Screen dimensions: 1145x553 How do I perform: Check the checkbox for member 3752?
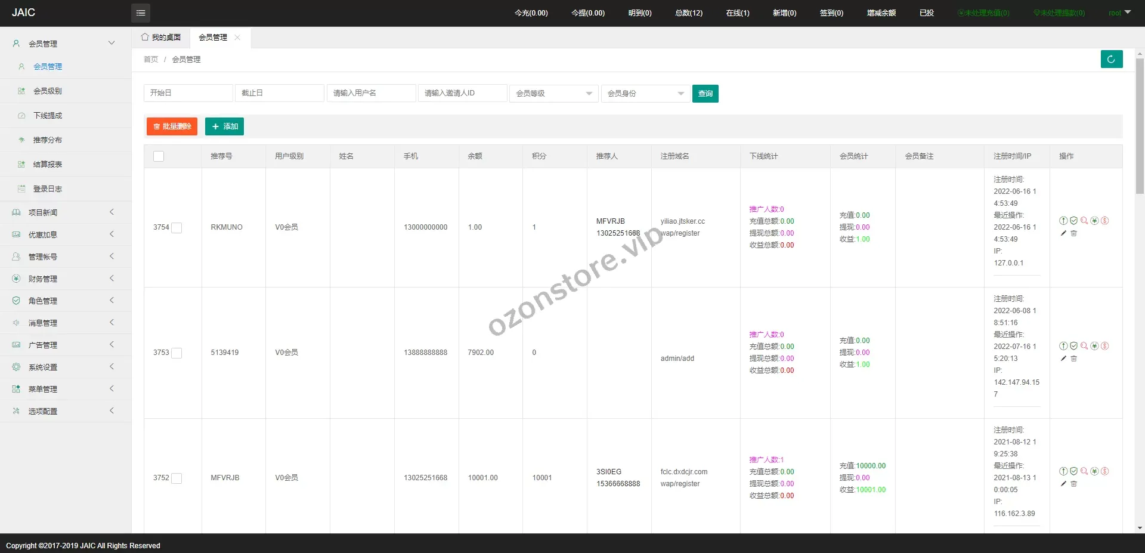click(x=177, y=478)
